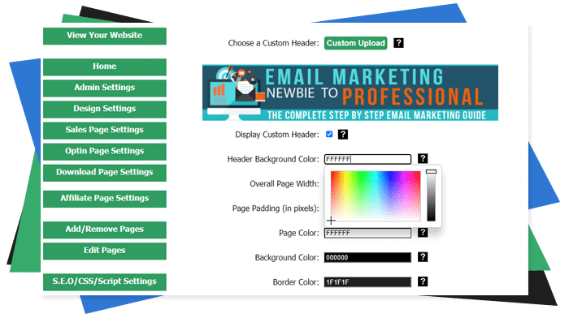Go to Admin Settings
The height and width of the screenshot is (318, 569).
105,88
